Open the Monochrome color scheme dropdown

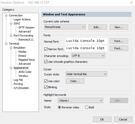65,27
